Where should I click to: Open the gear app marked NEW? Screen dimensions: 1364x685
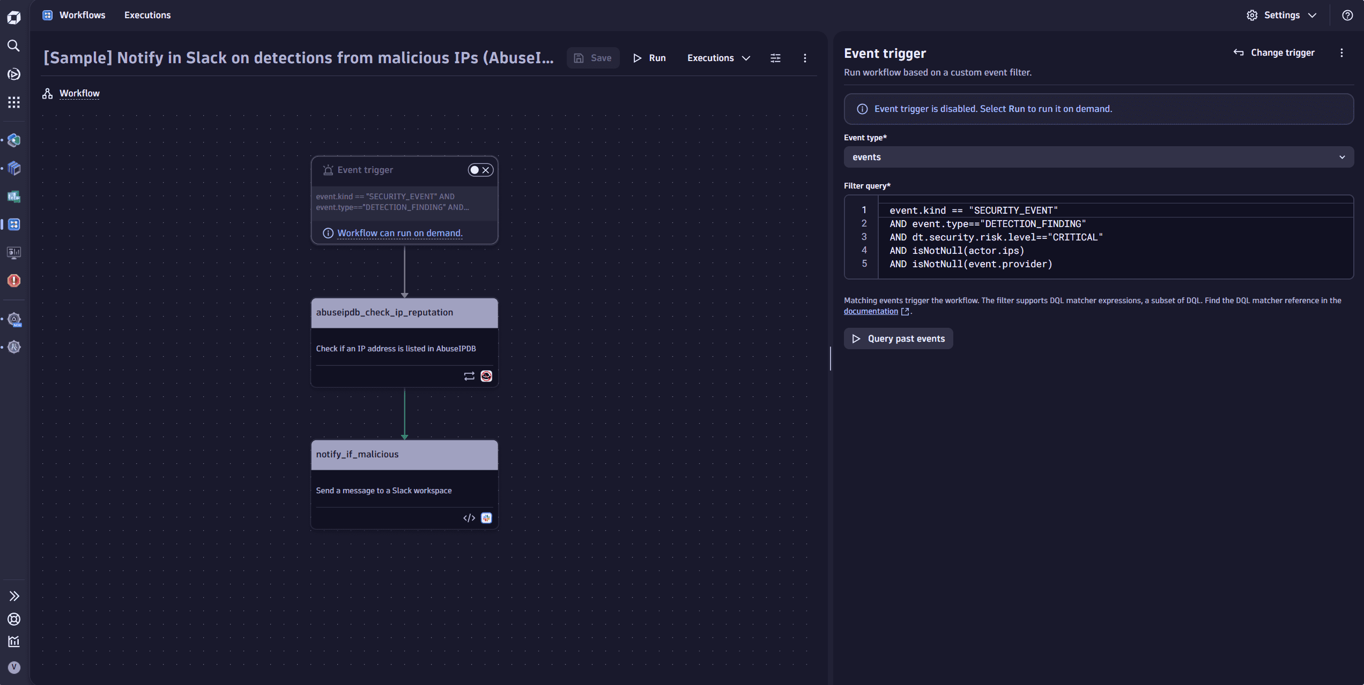tap(14, 319)
